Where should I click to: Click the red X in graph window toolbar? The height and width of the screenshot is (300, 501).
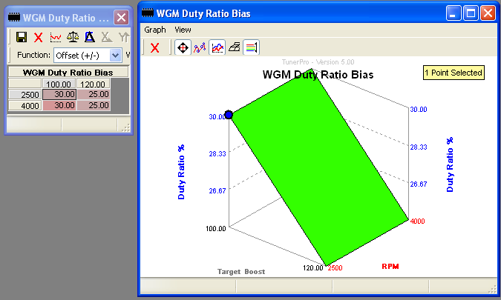point(154,48)
